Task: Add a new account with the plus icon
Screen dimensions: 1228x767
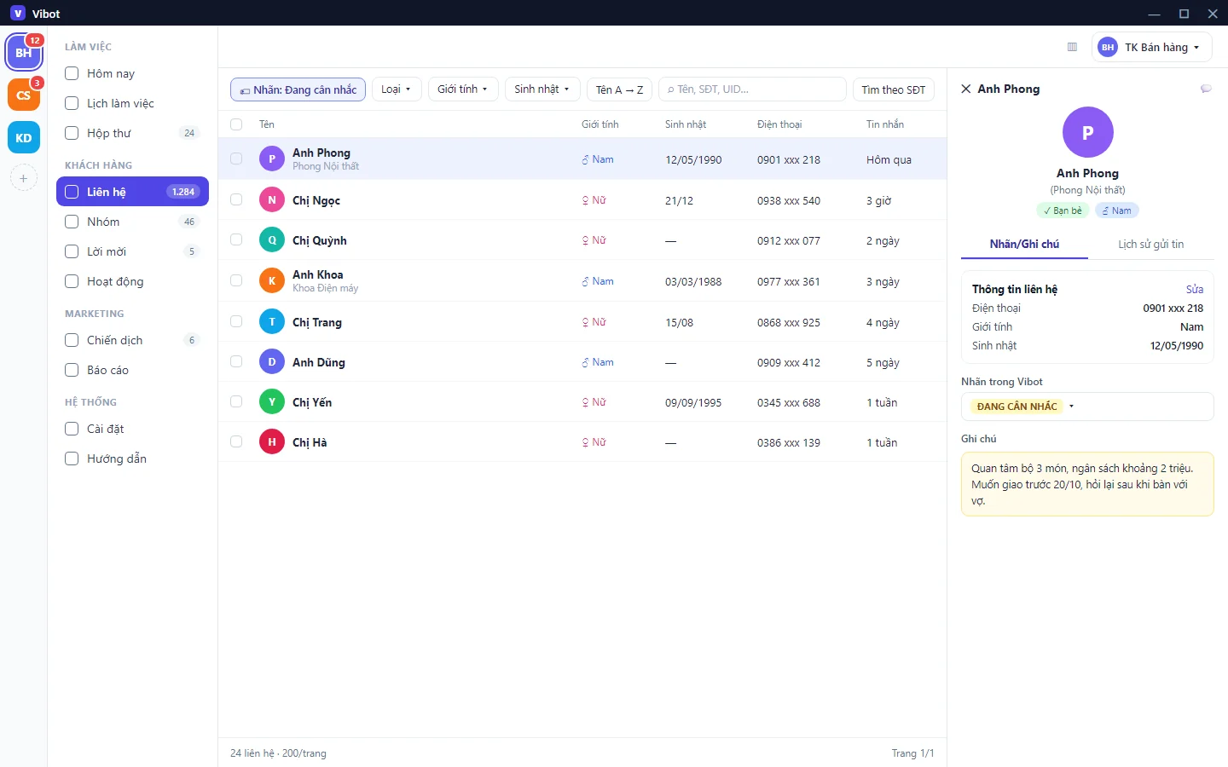Action: click(x=24, y=178)
